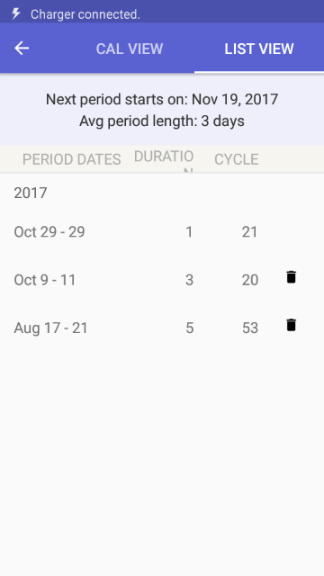Select the LIST VIEW tab

click(x=259, y=49)
